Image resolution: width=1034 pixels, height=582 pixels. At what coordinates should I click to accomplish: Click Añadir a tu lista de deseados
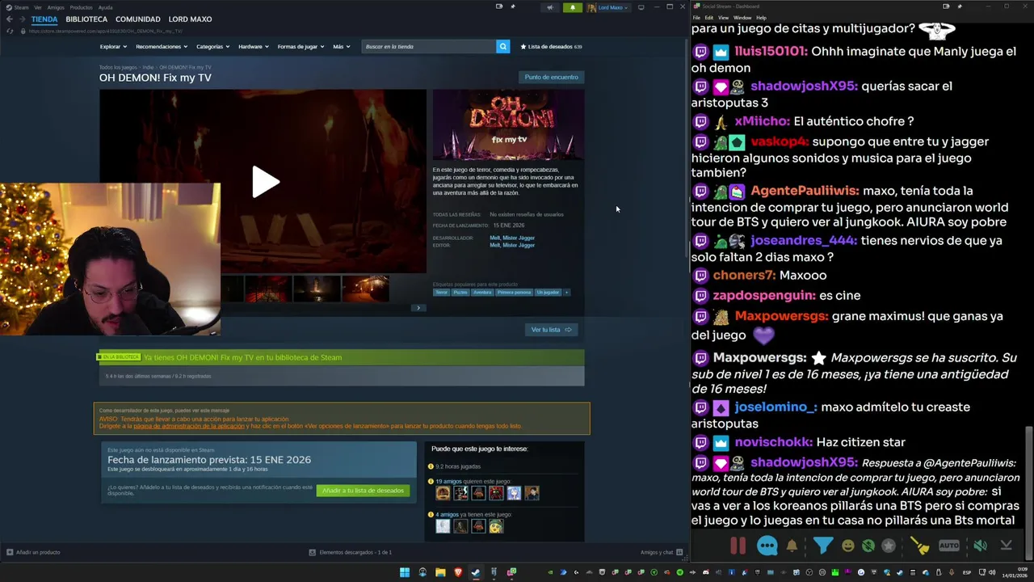363,491
